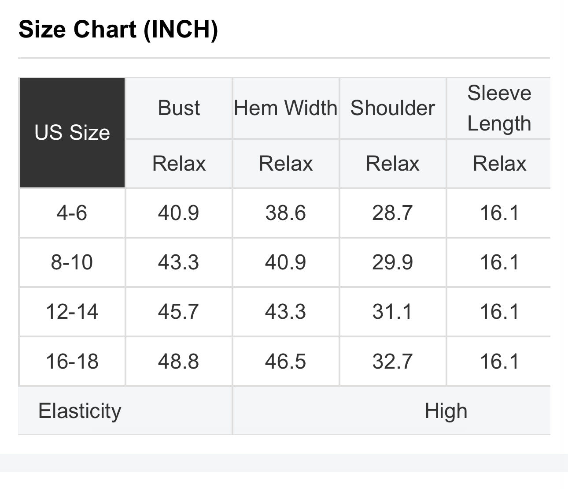568x489 pixels.
Task: Select the High elasticity value
Action: (446, 411)
